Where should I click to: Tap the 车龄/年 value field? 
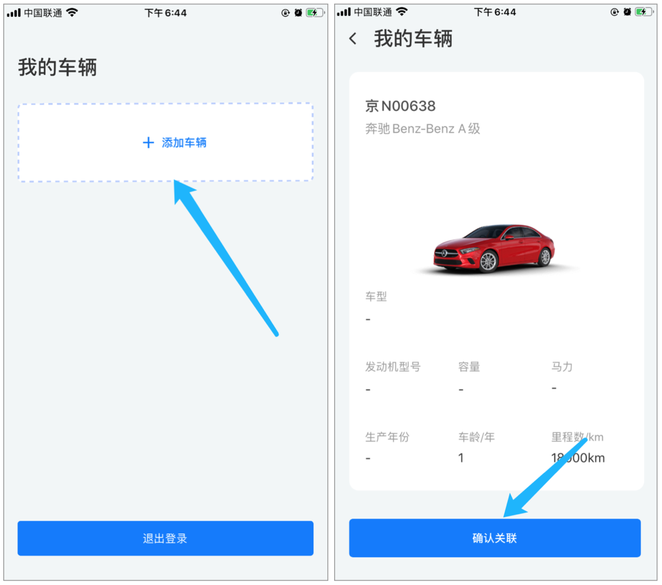coord(461,458)
